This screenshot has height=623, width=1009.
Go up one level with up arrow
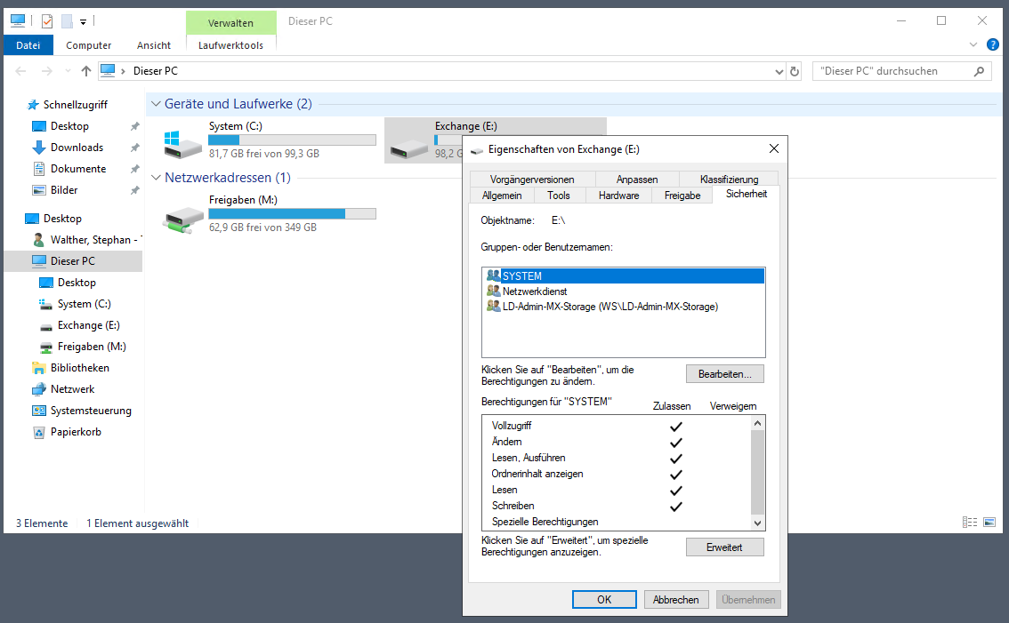[85, 71]
